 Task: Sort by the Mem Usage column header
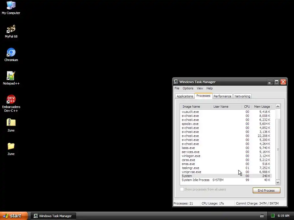point(262,107)
